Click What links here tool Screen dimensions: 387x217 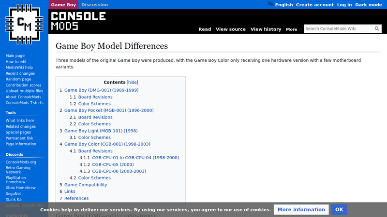(x=20, y=121)
